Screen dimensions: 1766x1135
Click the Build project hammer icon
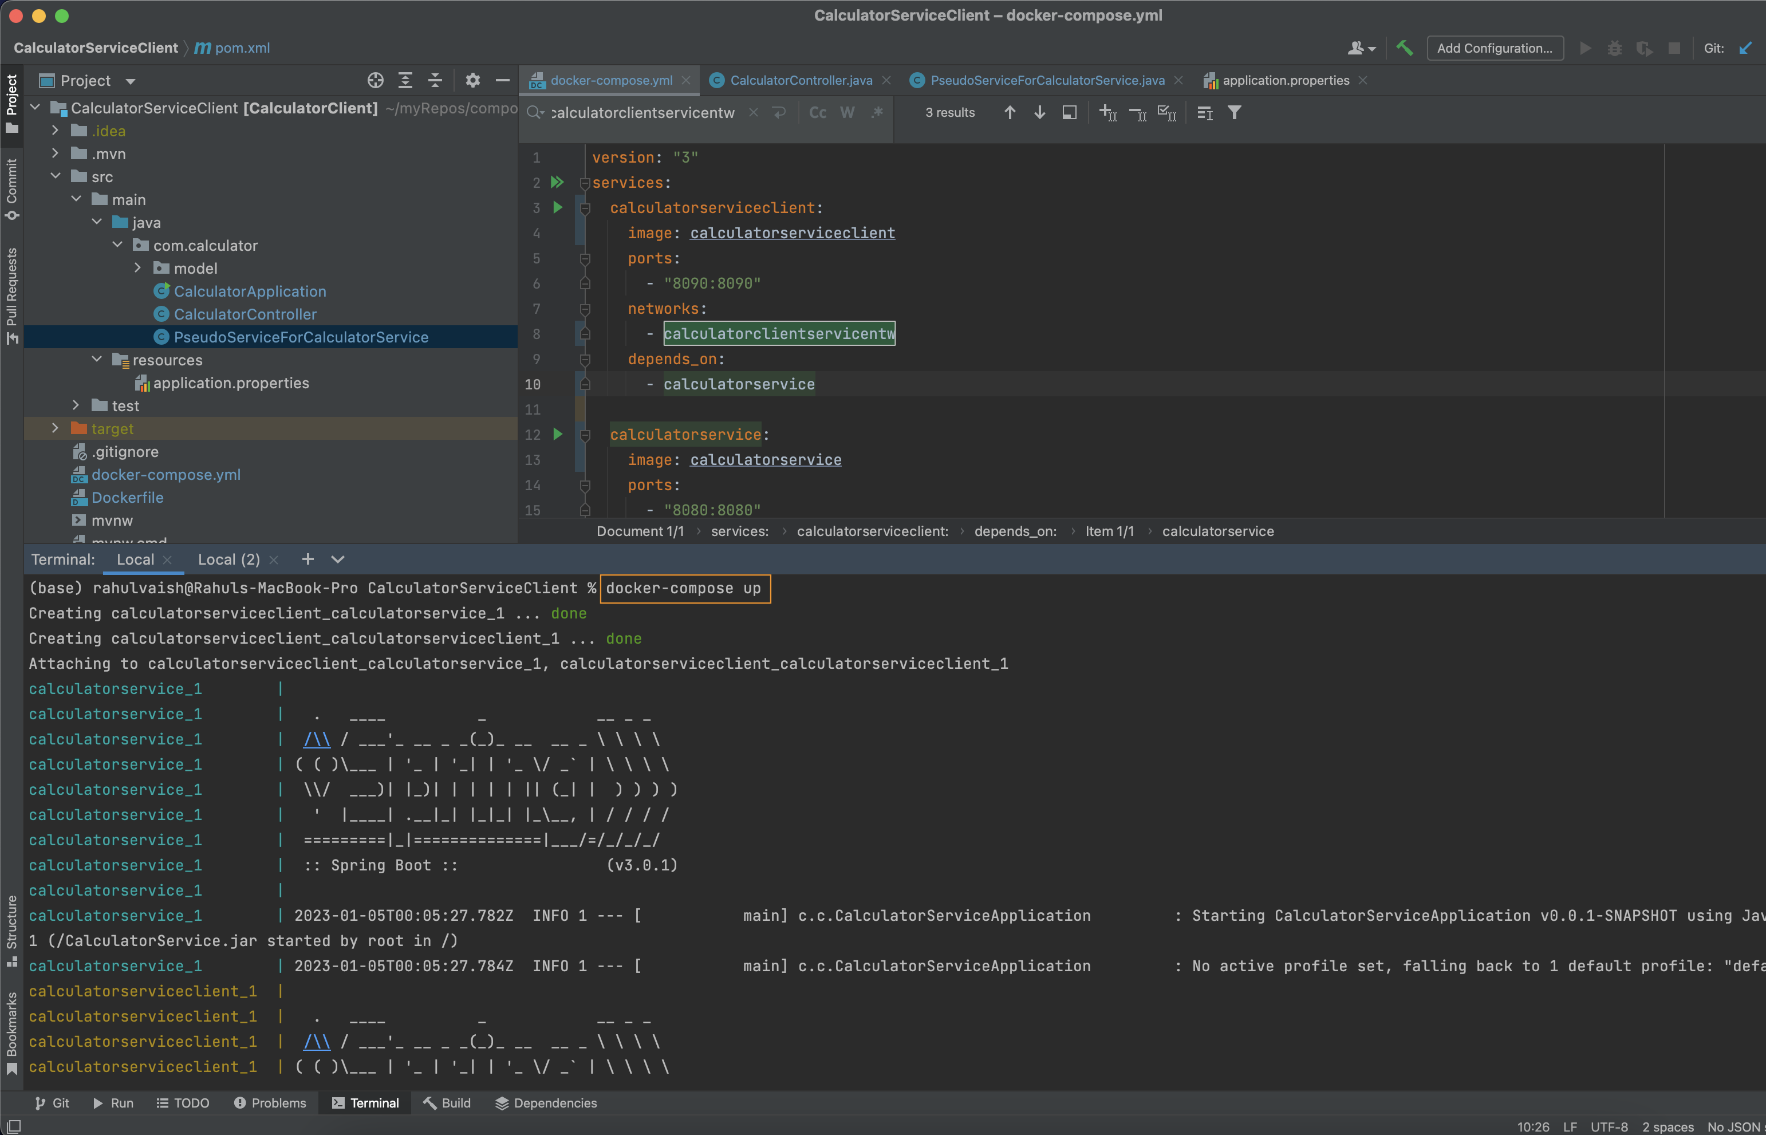pos(1404,48)
